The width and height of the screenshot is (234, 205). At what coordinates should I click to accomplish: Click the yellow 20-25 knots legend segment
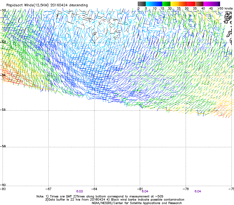[x=175, y=4]
